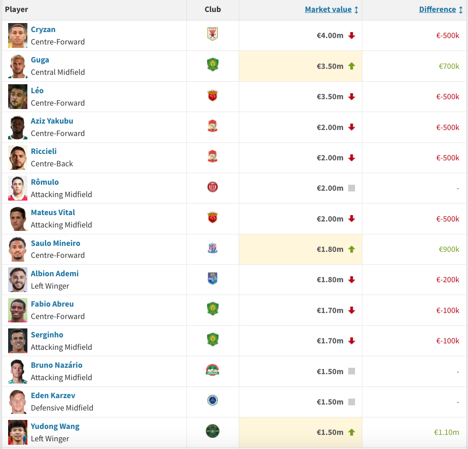Click the €1.10m difference value
468x449 pixels.
pyautogui.click(x=446, y=432)
